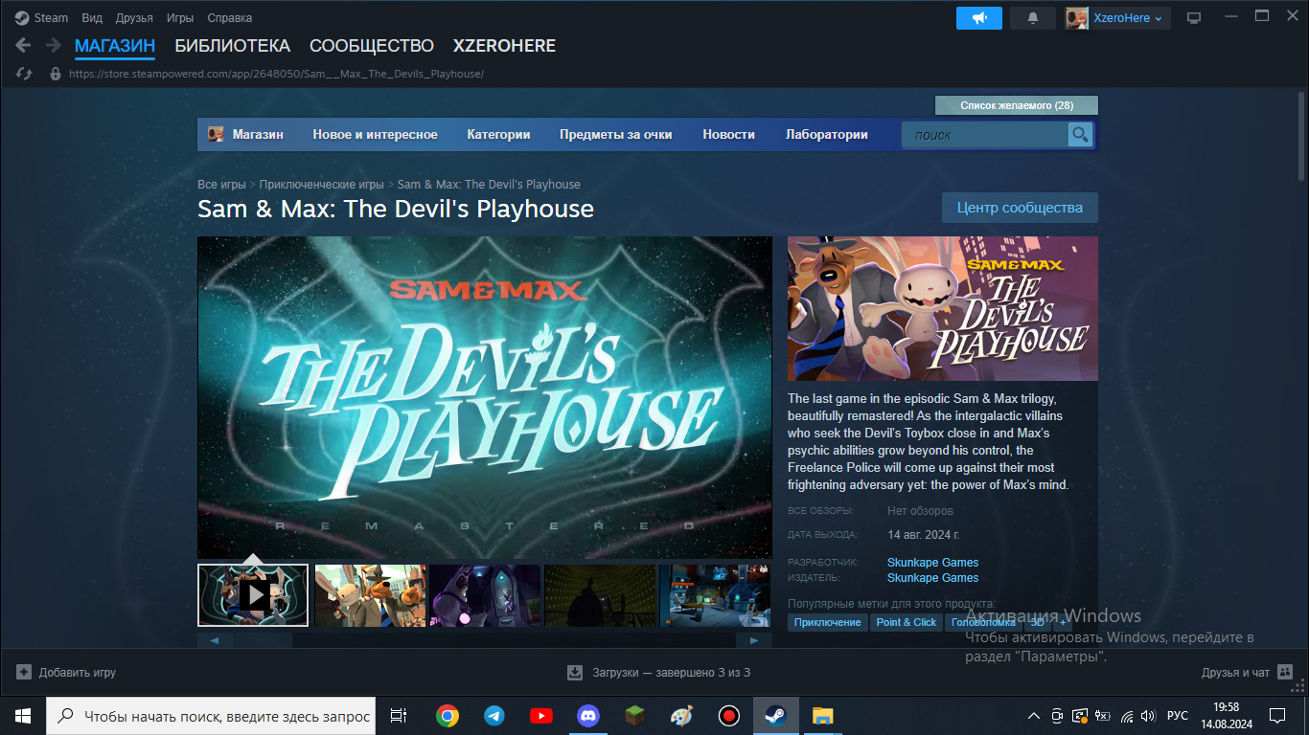This screenshot has width=1309, height=735.
Task: Switch to the СООБЩЕСТВО tab
Action: tap(372, 46)
